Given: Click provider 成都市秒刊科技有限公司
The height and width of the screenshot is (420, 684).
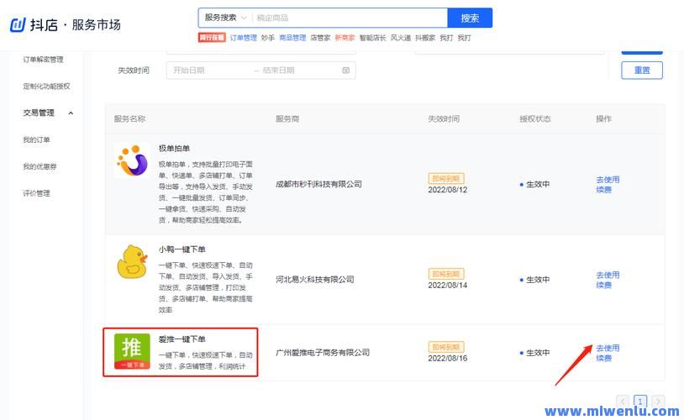Looking at the screenshot, I should (x=318, y=184).
